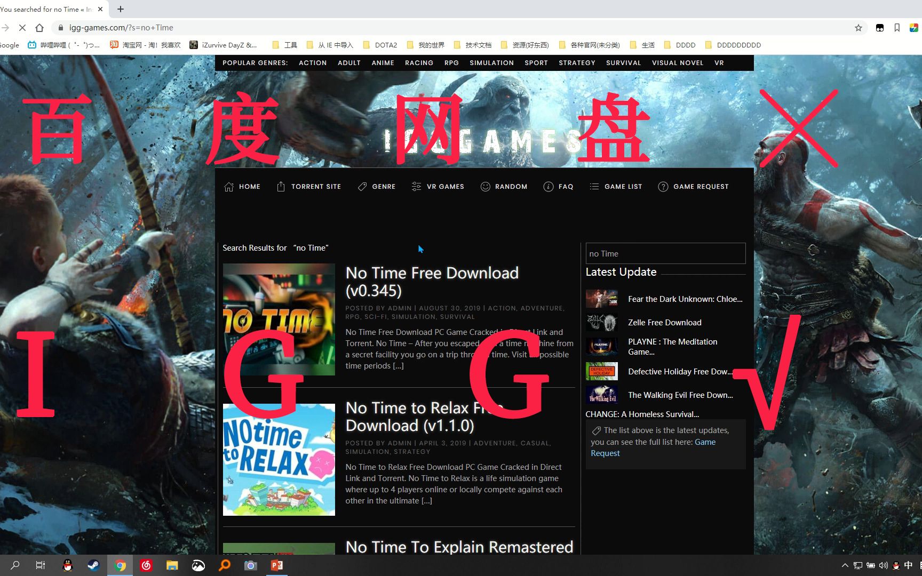
Task: Click the Random smiley face icon
Action: [485, 187]
